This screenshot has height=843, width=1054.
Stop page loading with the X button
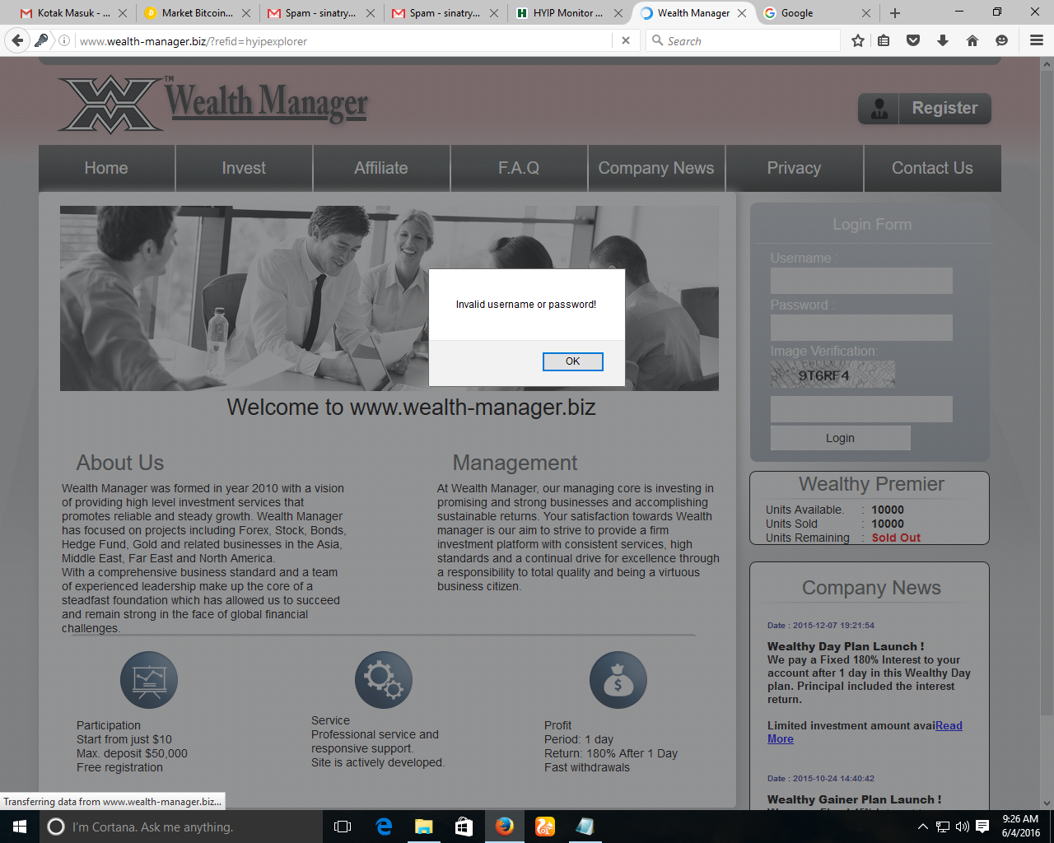(626, 40)
